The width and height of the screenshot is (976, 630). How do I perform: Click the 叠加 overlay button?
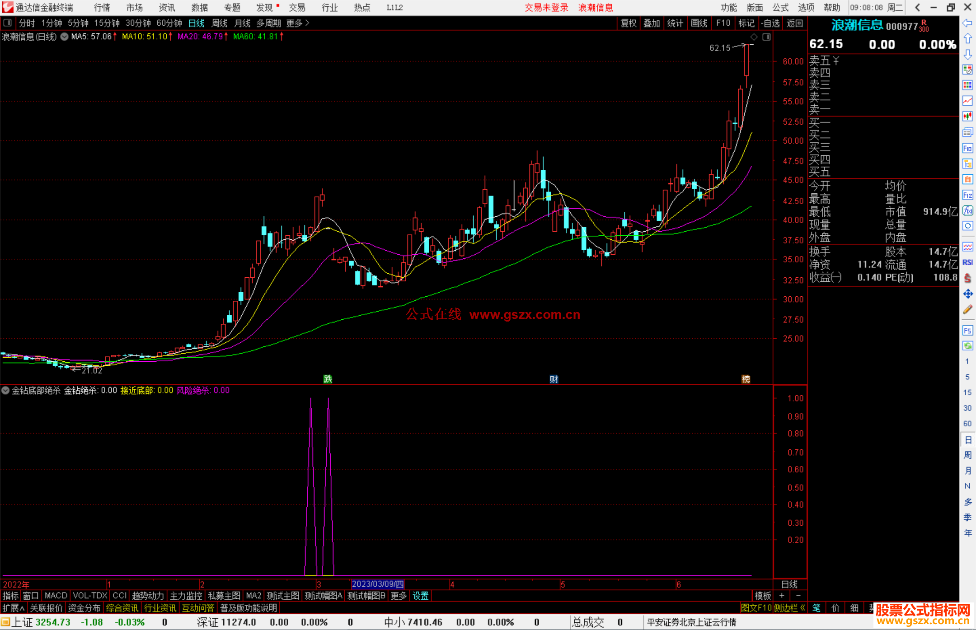652,23
